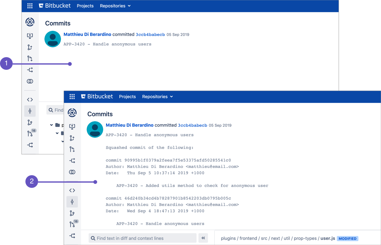Screen dimensions: 381x245
Task: Select the Source code browser icon
Action: pyautogui.click(x=72, y=190)
